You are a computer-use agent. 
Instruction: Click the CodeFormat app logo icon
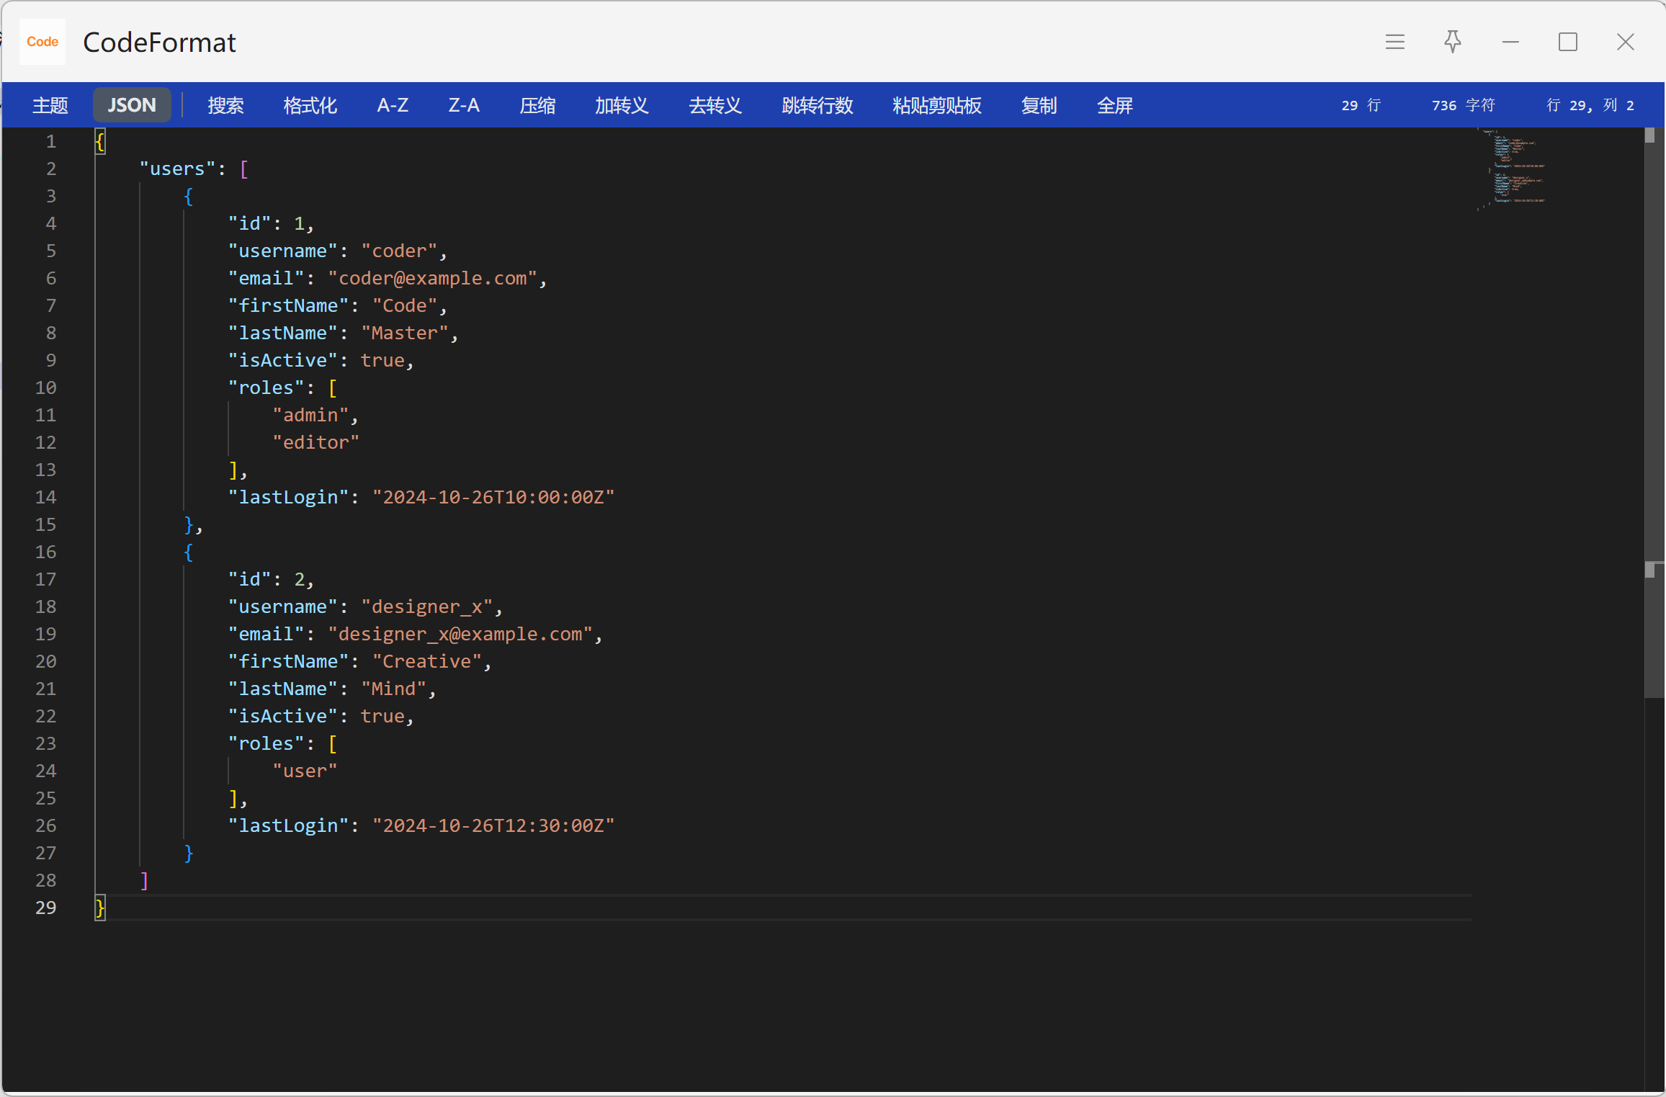click(x=42, y=42)
